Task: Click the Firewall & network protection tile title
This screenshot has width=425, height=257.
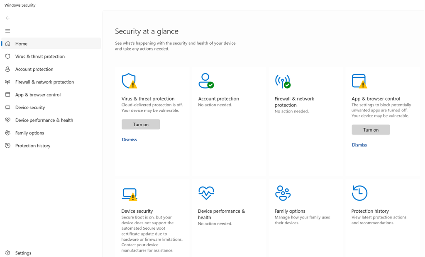Action: coord(294,102)
